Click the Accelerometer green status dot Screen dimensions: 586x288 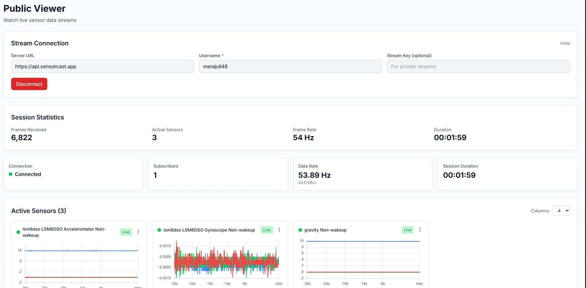click(x=18, y=232)
